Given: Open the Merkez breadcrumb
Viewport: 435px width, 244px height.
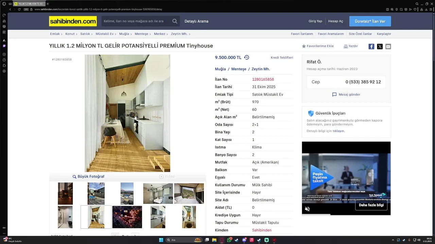Looking at the screenshot, I should [159, 34].
